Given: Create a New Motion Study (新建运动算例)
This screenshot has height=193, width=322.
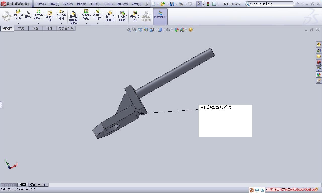Looking at the screenshot, I should click(110, 16).
